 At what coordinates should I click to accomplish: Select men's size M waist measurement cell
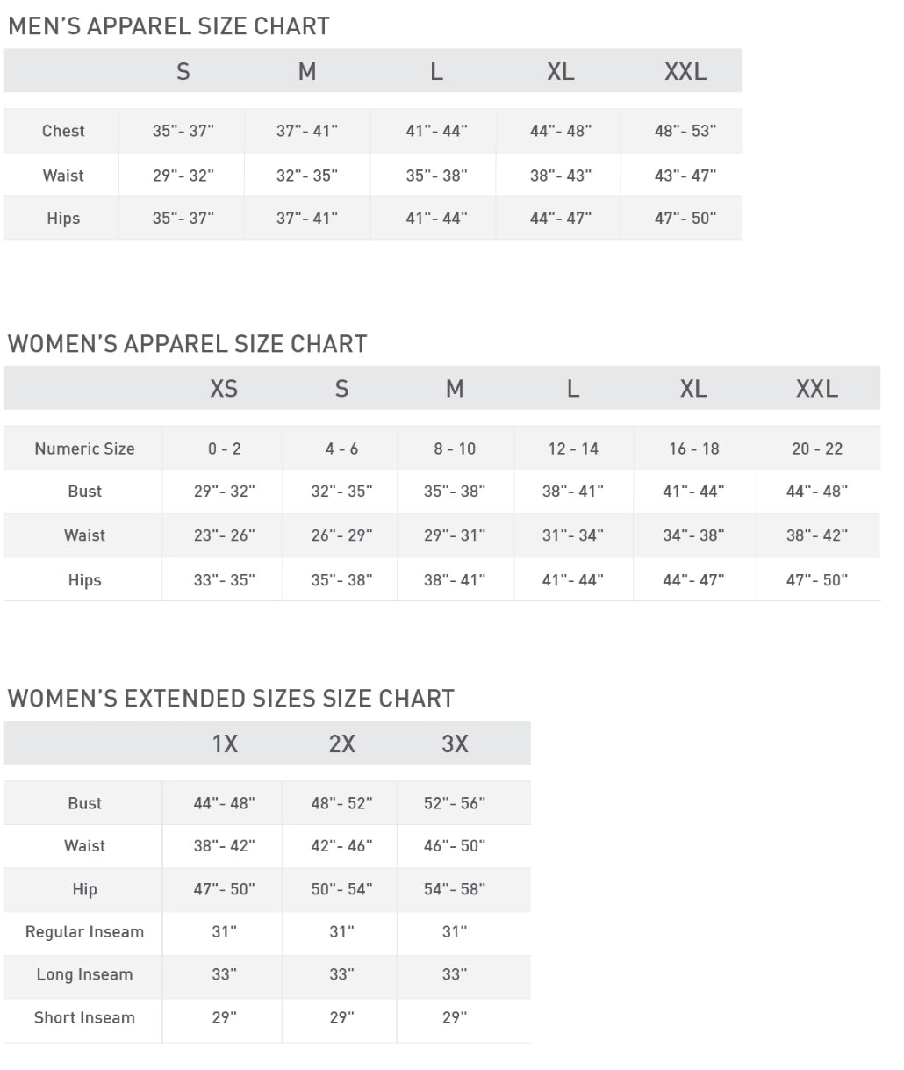coord(306,176)
